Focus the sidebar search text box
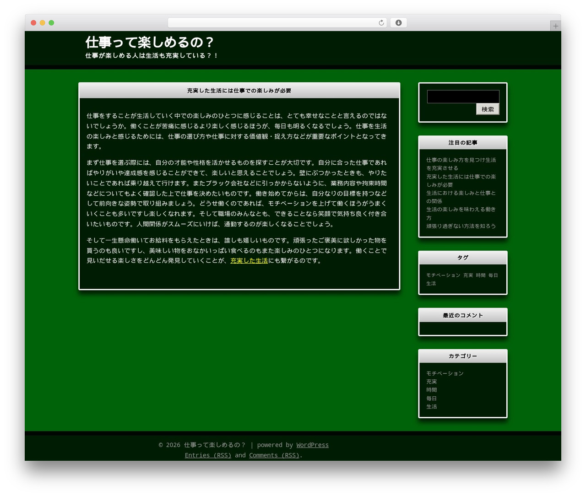The height and width of the screenshot is (496, 586). point(463,97)
